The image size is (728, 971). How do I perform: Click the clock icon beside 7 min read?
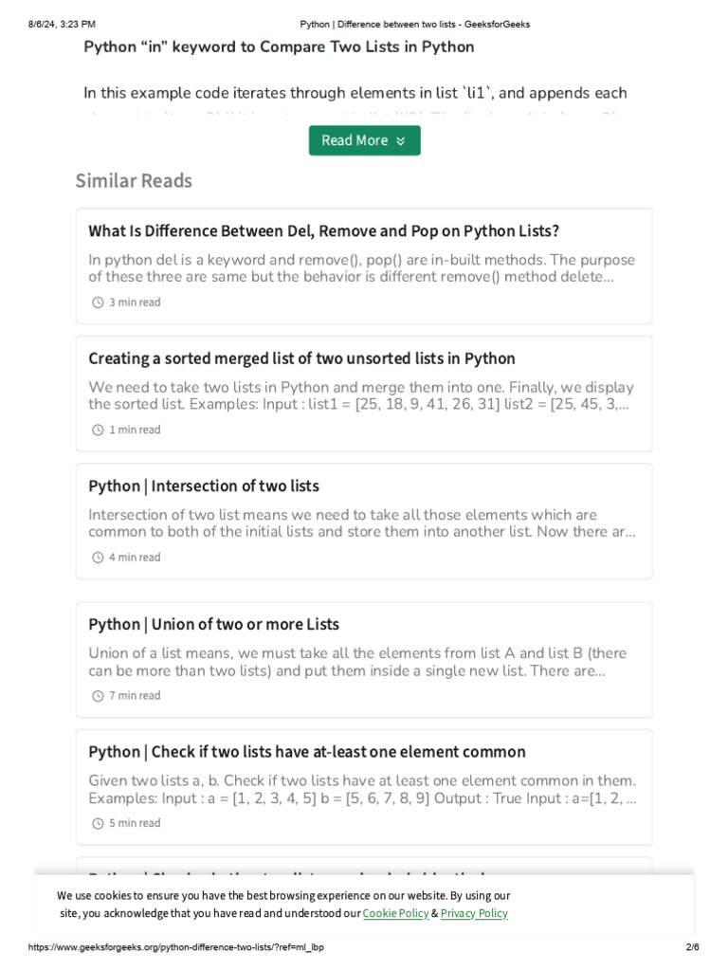tap(97, 696)
